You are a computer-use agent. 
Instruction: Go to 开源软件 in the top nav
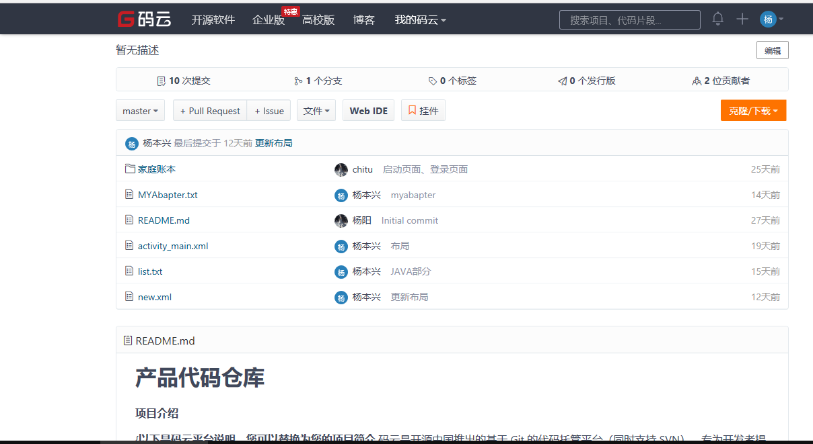pos(213,20)
